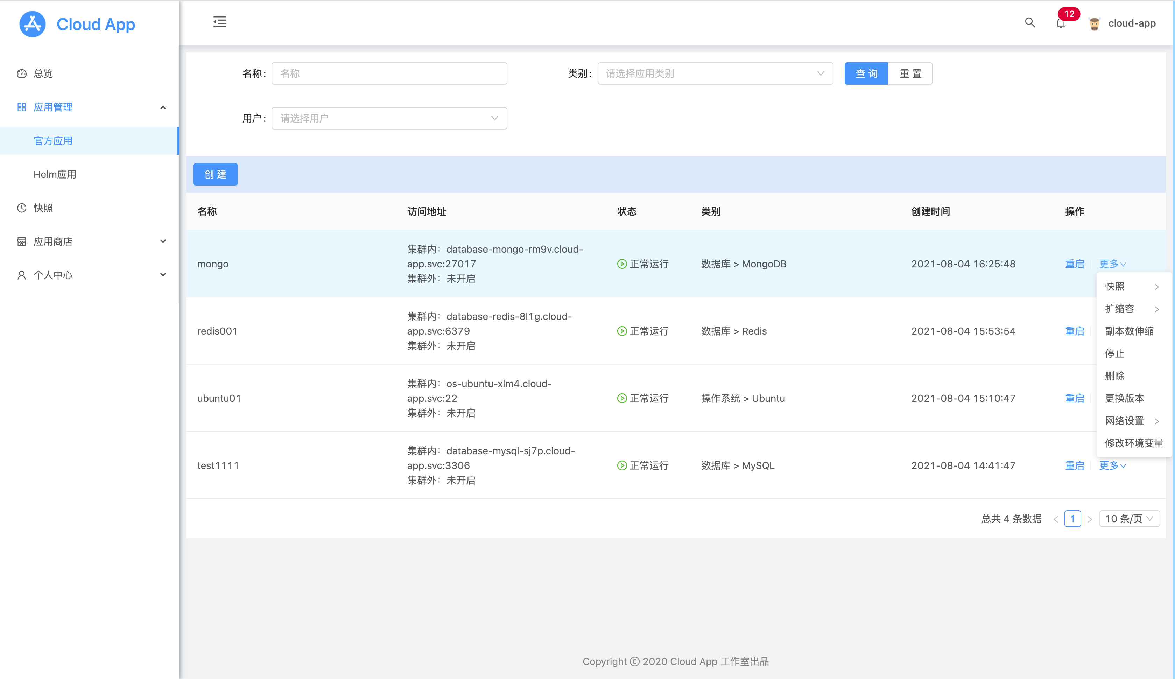Screen dimensions: 1175x679
Task: Click the 重置 reset button
Action: (910, 74)
